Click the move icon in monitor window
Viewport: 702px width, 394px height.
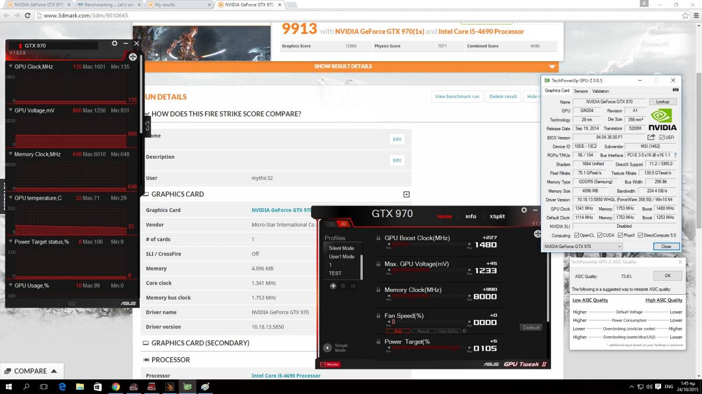click(133, 57)
